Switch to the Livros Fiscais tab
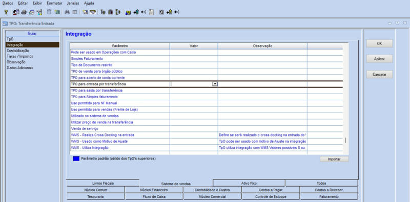Viewport: 410px width, 202px height. [x=103, y=183]
